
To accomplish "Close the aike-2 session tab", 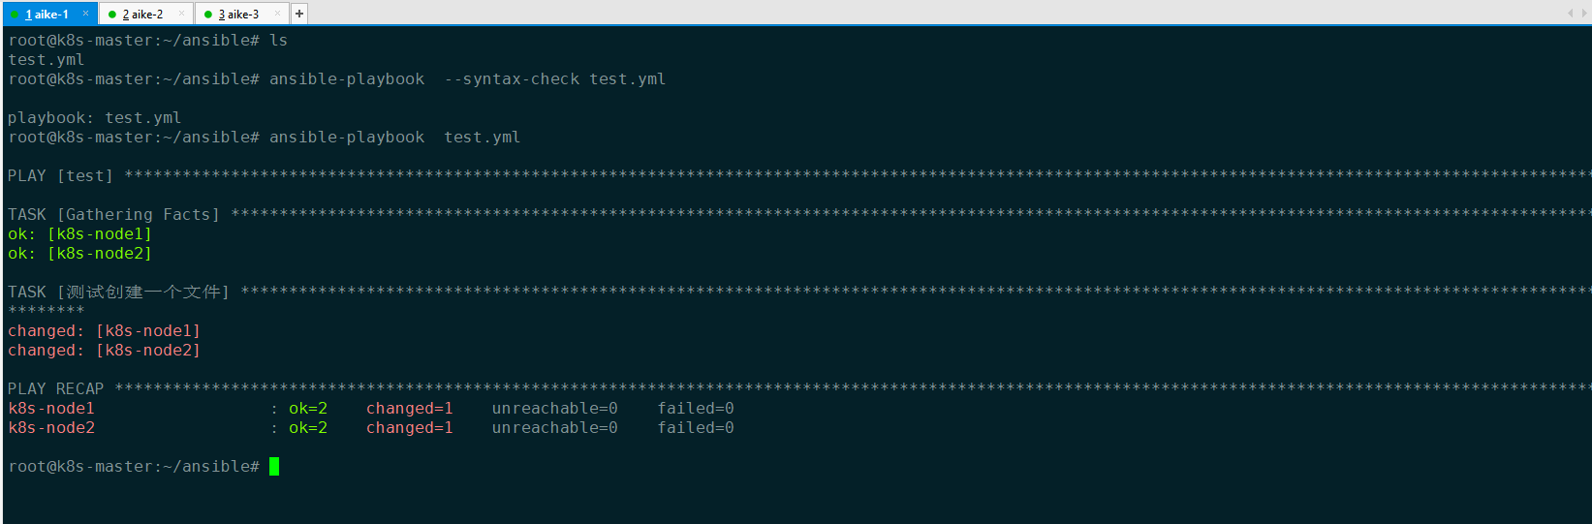I will [181, 14].
